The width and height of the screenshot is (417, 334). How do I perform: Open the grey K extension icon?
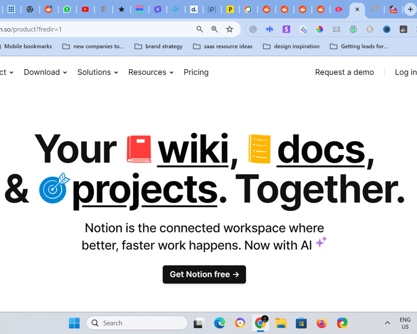click(370, 29)
